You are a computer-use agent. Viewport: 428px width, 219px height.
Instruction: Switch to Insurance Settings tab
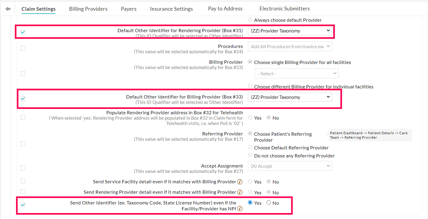click(171, 9)
